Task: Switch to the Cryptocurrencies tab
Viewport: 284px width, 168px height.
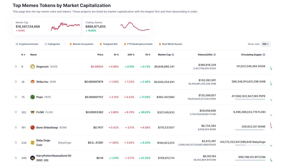Action: click(27, 44)
